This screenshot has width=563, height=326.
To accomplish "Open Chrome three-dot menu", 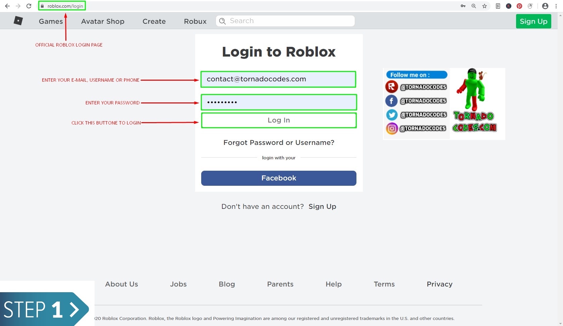I will tap(556, 6).
